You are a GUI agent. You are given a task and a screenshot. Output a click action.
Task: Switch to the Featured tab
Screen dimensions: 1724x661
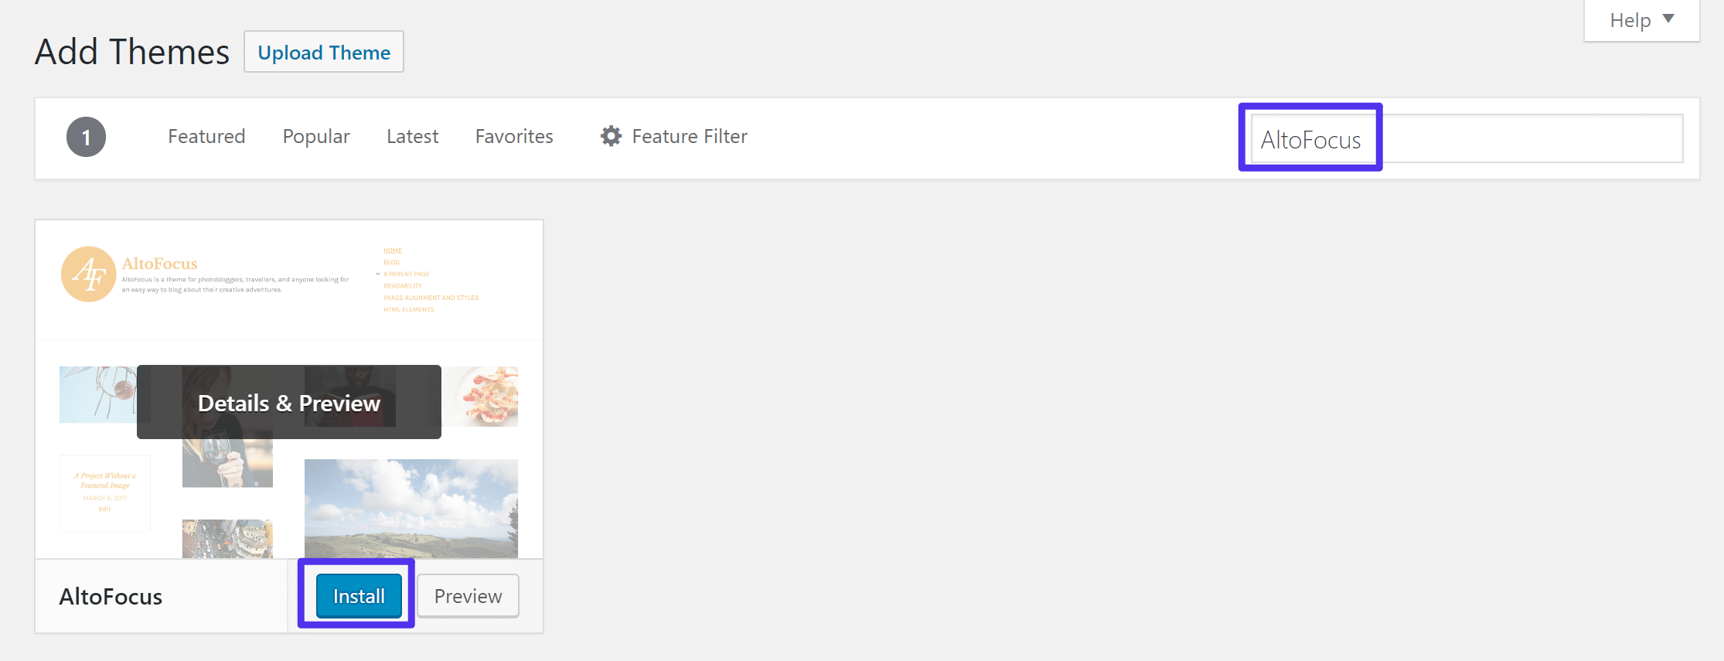(x=206, y=136)
